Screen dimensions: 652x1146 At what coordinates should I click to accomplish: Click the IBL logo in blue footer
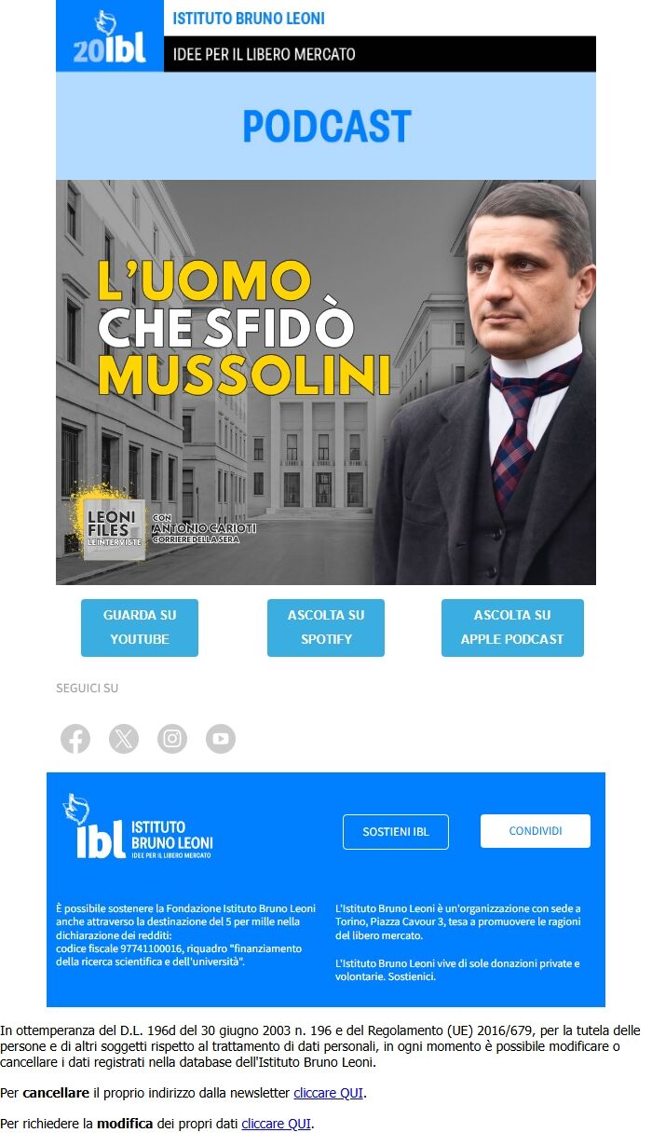tap(137, 826)
